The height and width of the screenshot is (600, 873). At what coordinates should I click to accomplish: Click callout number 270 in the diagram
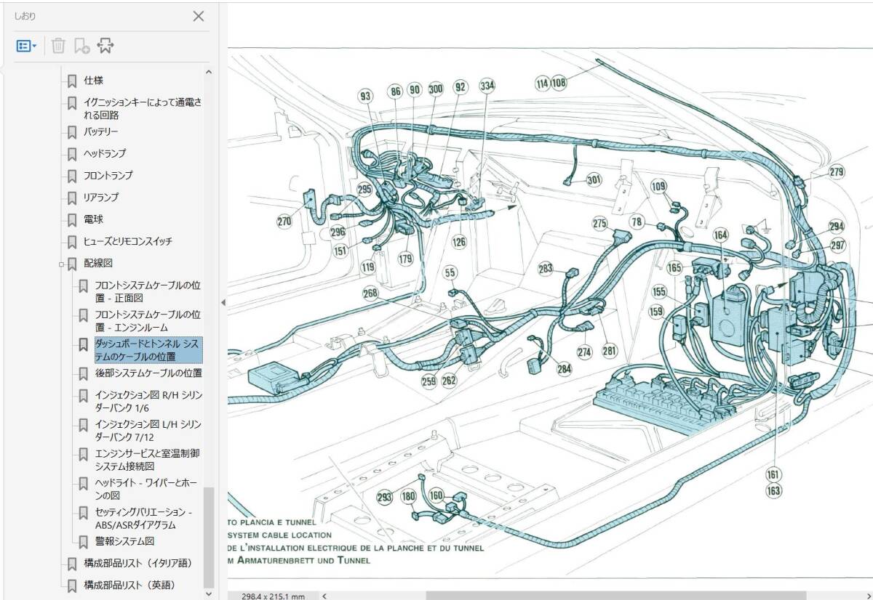click(x=284, y=222)
